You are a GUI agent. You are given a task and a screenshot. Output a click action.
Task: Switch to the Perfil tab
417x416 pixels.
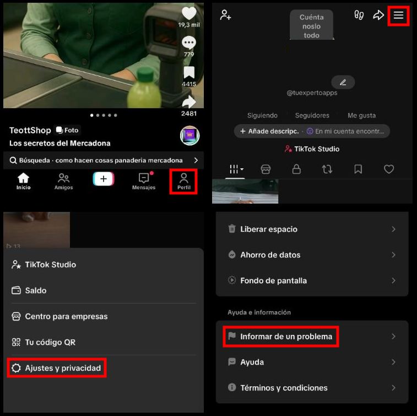coord(184,182)
